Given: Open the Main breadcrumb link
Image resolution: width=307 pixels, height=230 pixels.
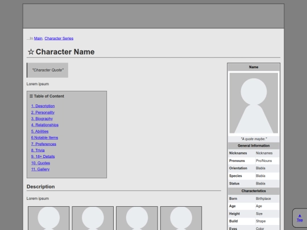Looking at the screenshot, I should pos(38,39).
